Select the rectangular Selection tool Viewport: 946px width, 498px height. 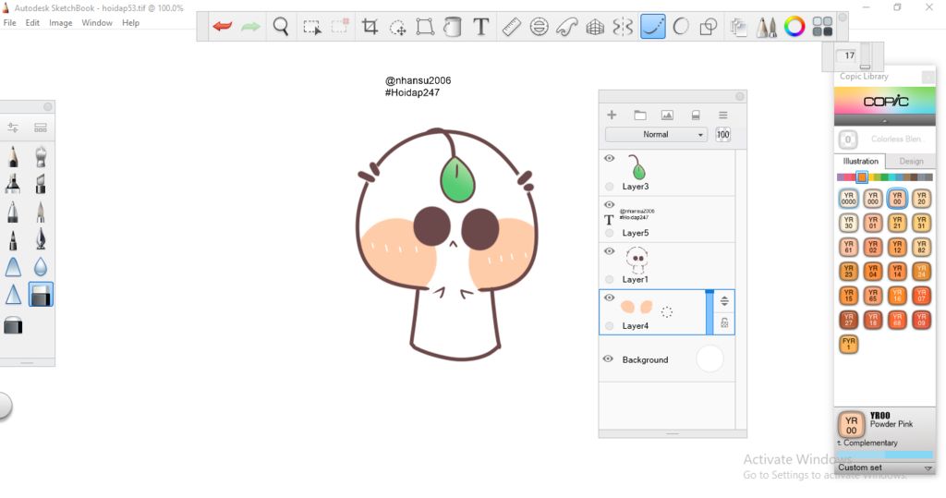[x=312, y=27]
